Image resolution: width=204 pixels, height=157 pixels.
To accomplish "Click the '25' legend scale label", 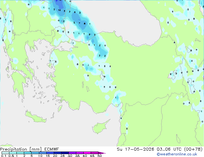I will coord(62,156).
